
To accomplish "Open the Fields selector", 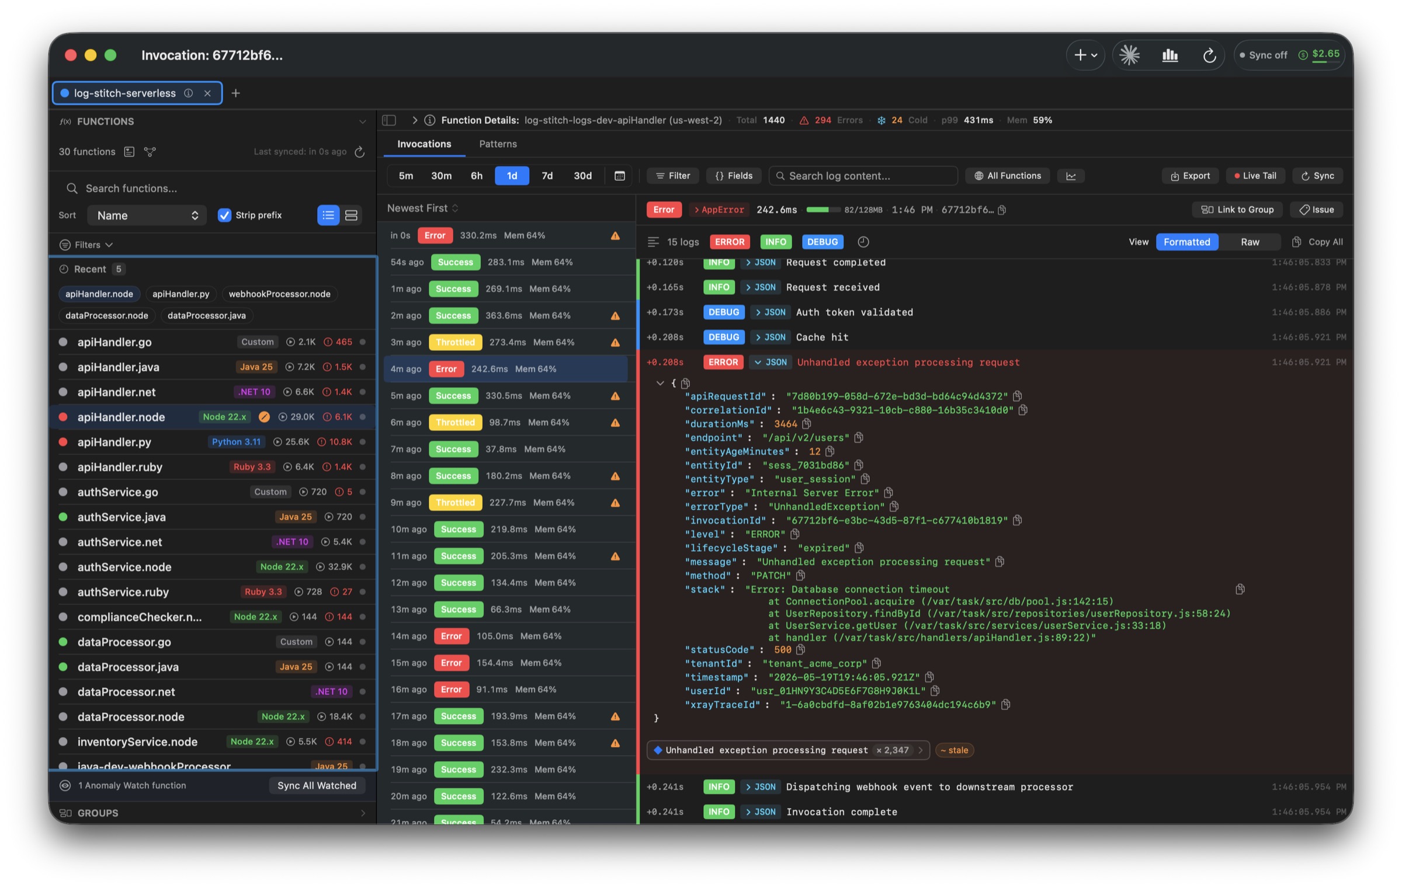I will [734, 176].
